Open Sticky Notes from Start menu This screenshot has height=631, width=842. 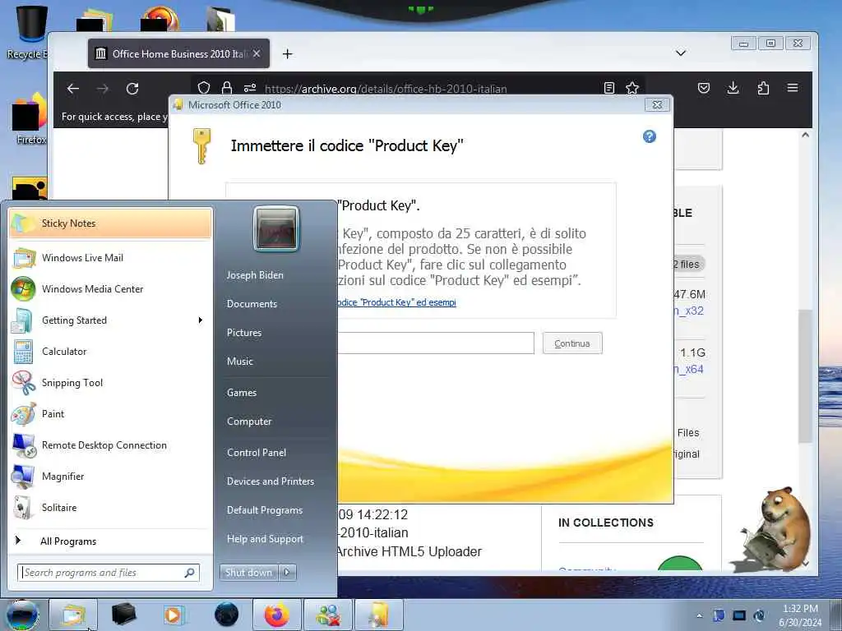click(x=110, y=223)
